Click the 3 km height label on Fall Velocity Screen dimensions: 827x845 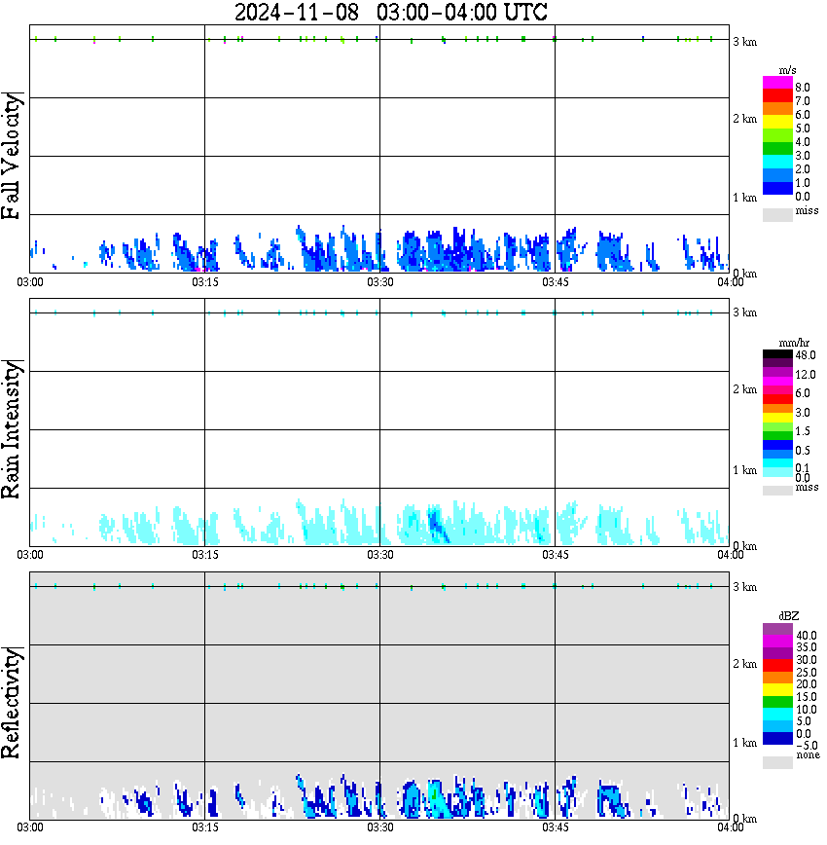[x=745, y=42]
